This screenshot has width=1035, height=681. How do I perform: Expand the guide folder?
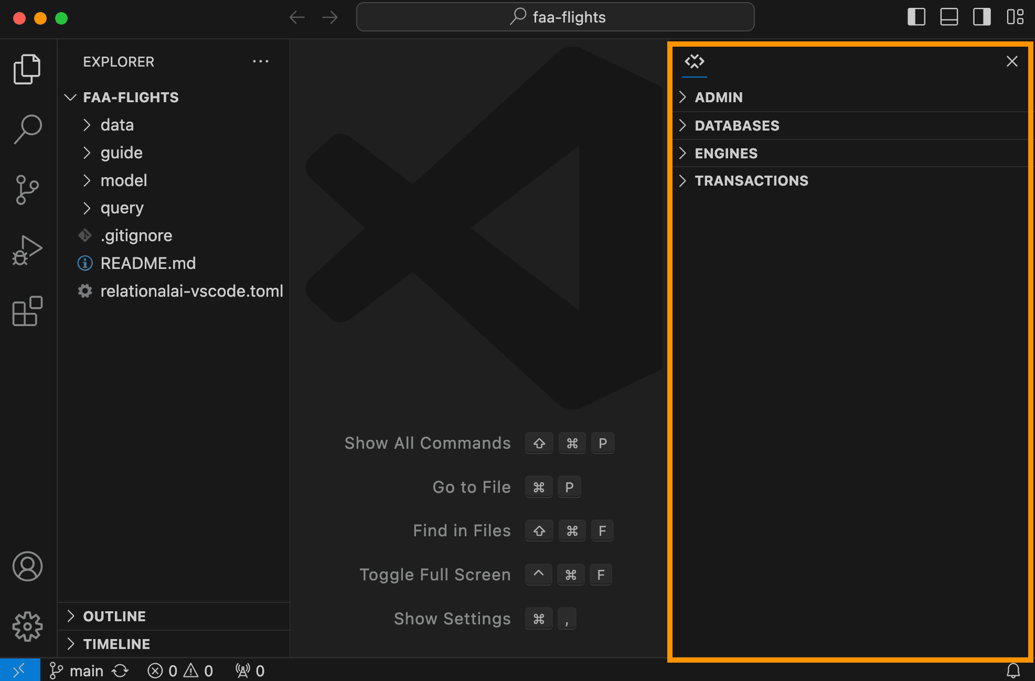pos(173,153)
